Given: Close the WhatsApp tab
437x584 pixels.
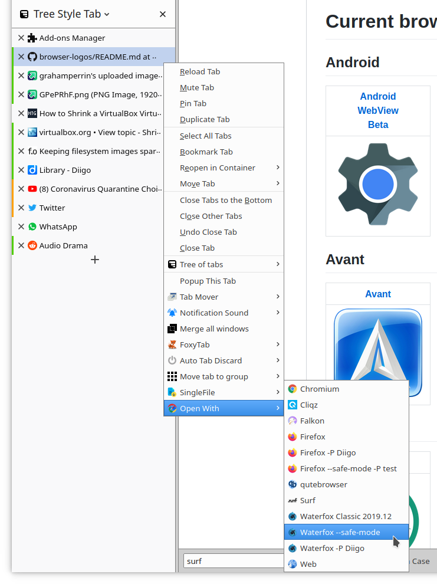Looking at the screenshot, I should (x=21, y=227).
